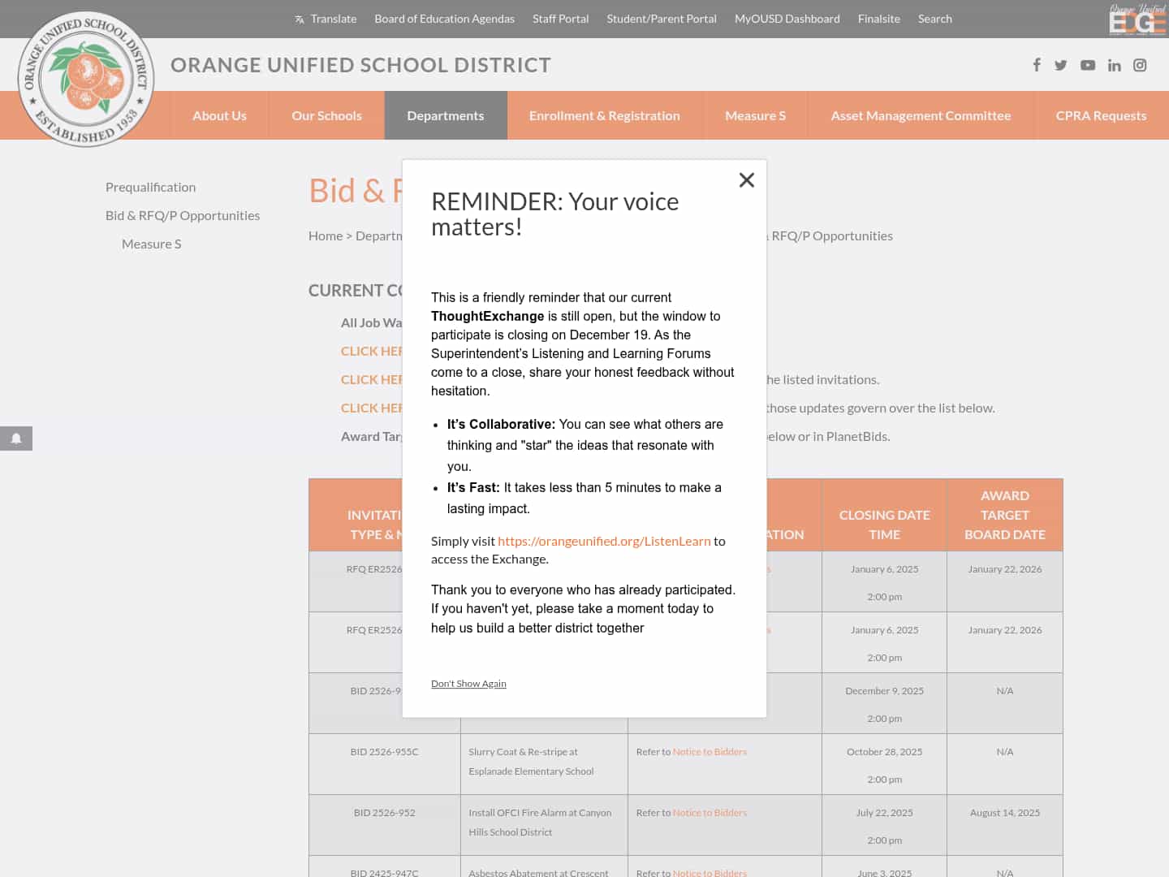Viewport: 1169px width, 877px height.
Task: Open the ListenLearn ThoughtExchange link
Action: click(604, 540)
